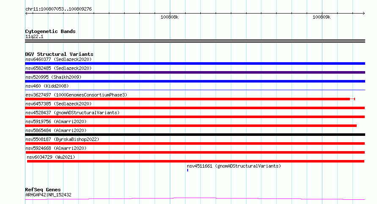The image size is (377, 204).
Task: Select the red nsv5919756 variant bar
Action: (x=191, y=126)
